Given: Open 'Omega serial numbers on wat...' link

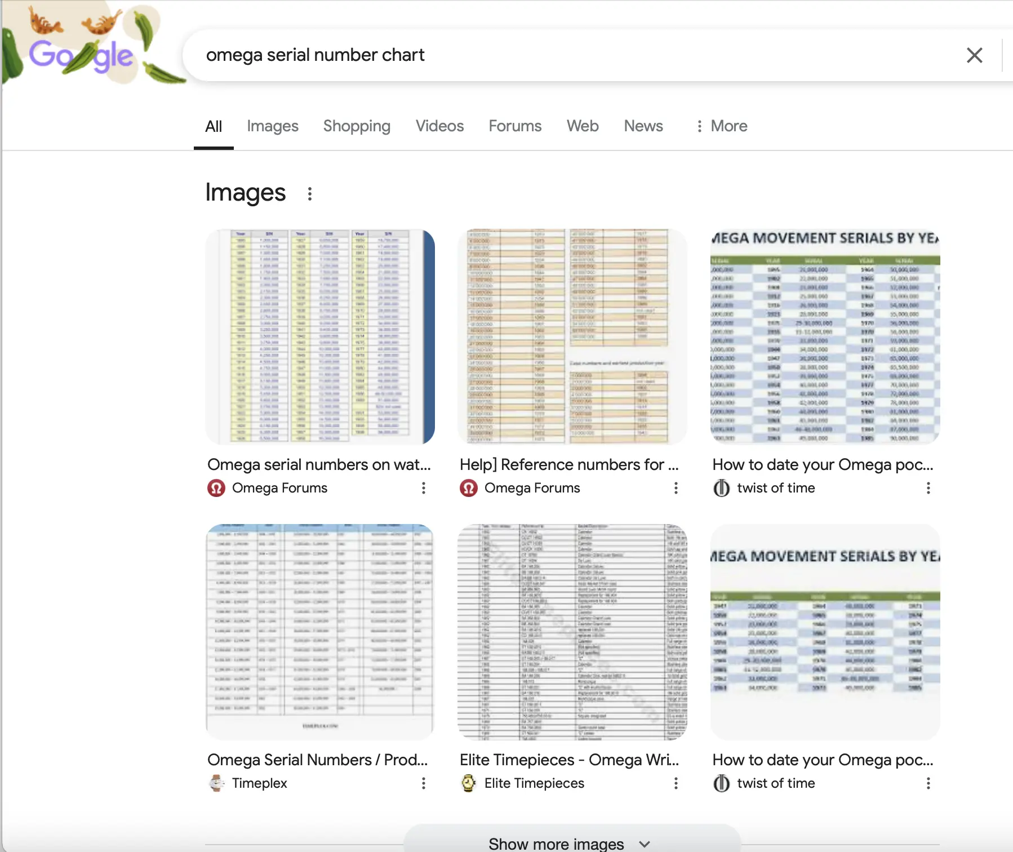Looking at the screenshot, I should [x=319, y=464].
